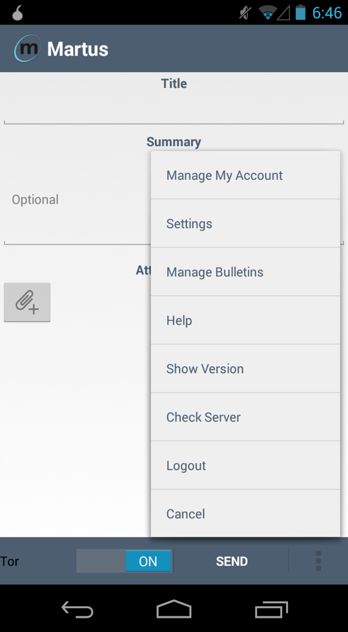Open the three-dot overflow menu icon
Screen dimensions: 348x632
click(x=318, y=561)
